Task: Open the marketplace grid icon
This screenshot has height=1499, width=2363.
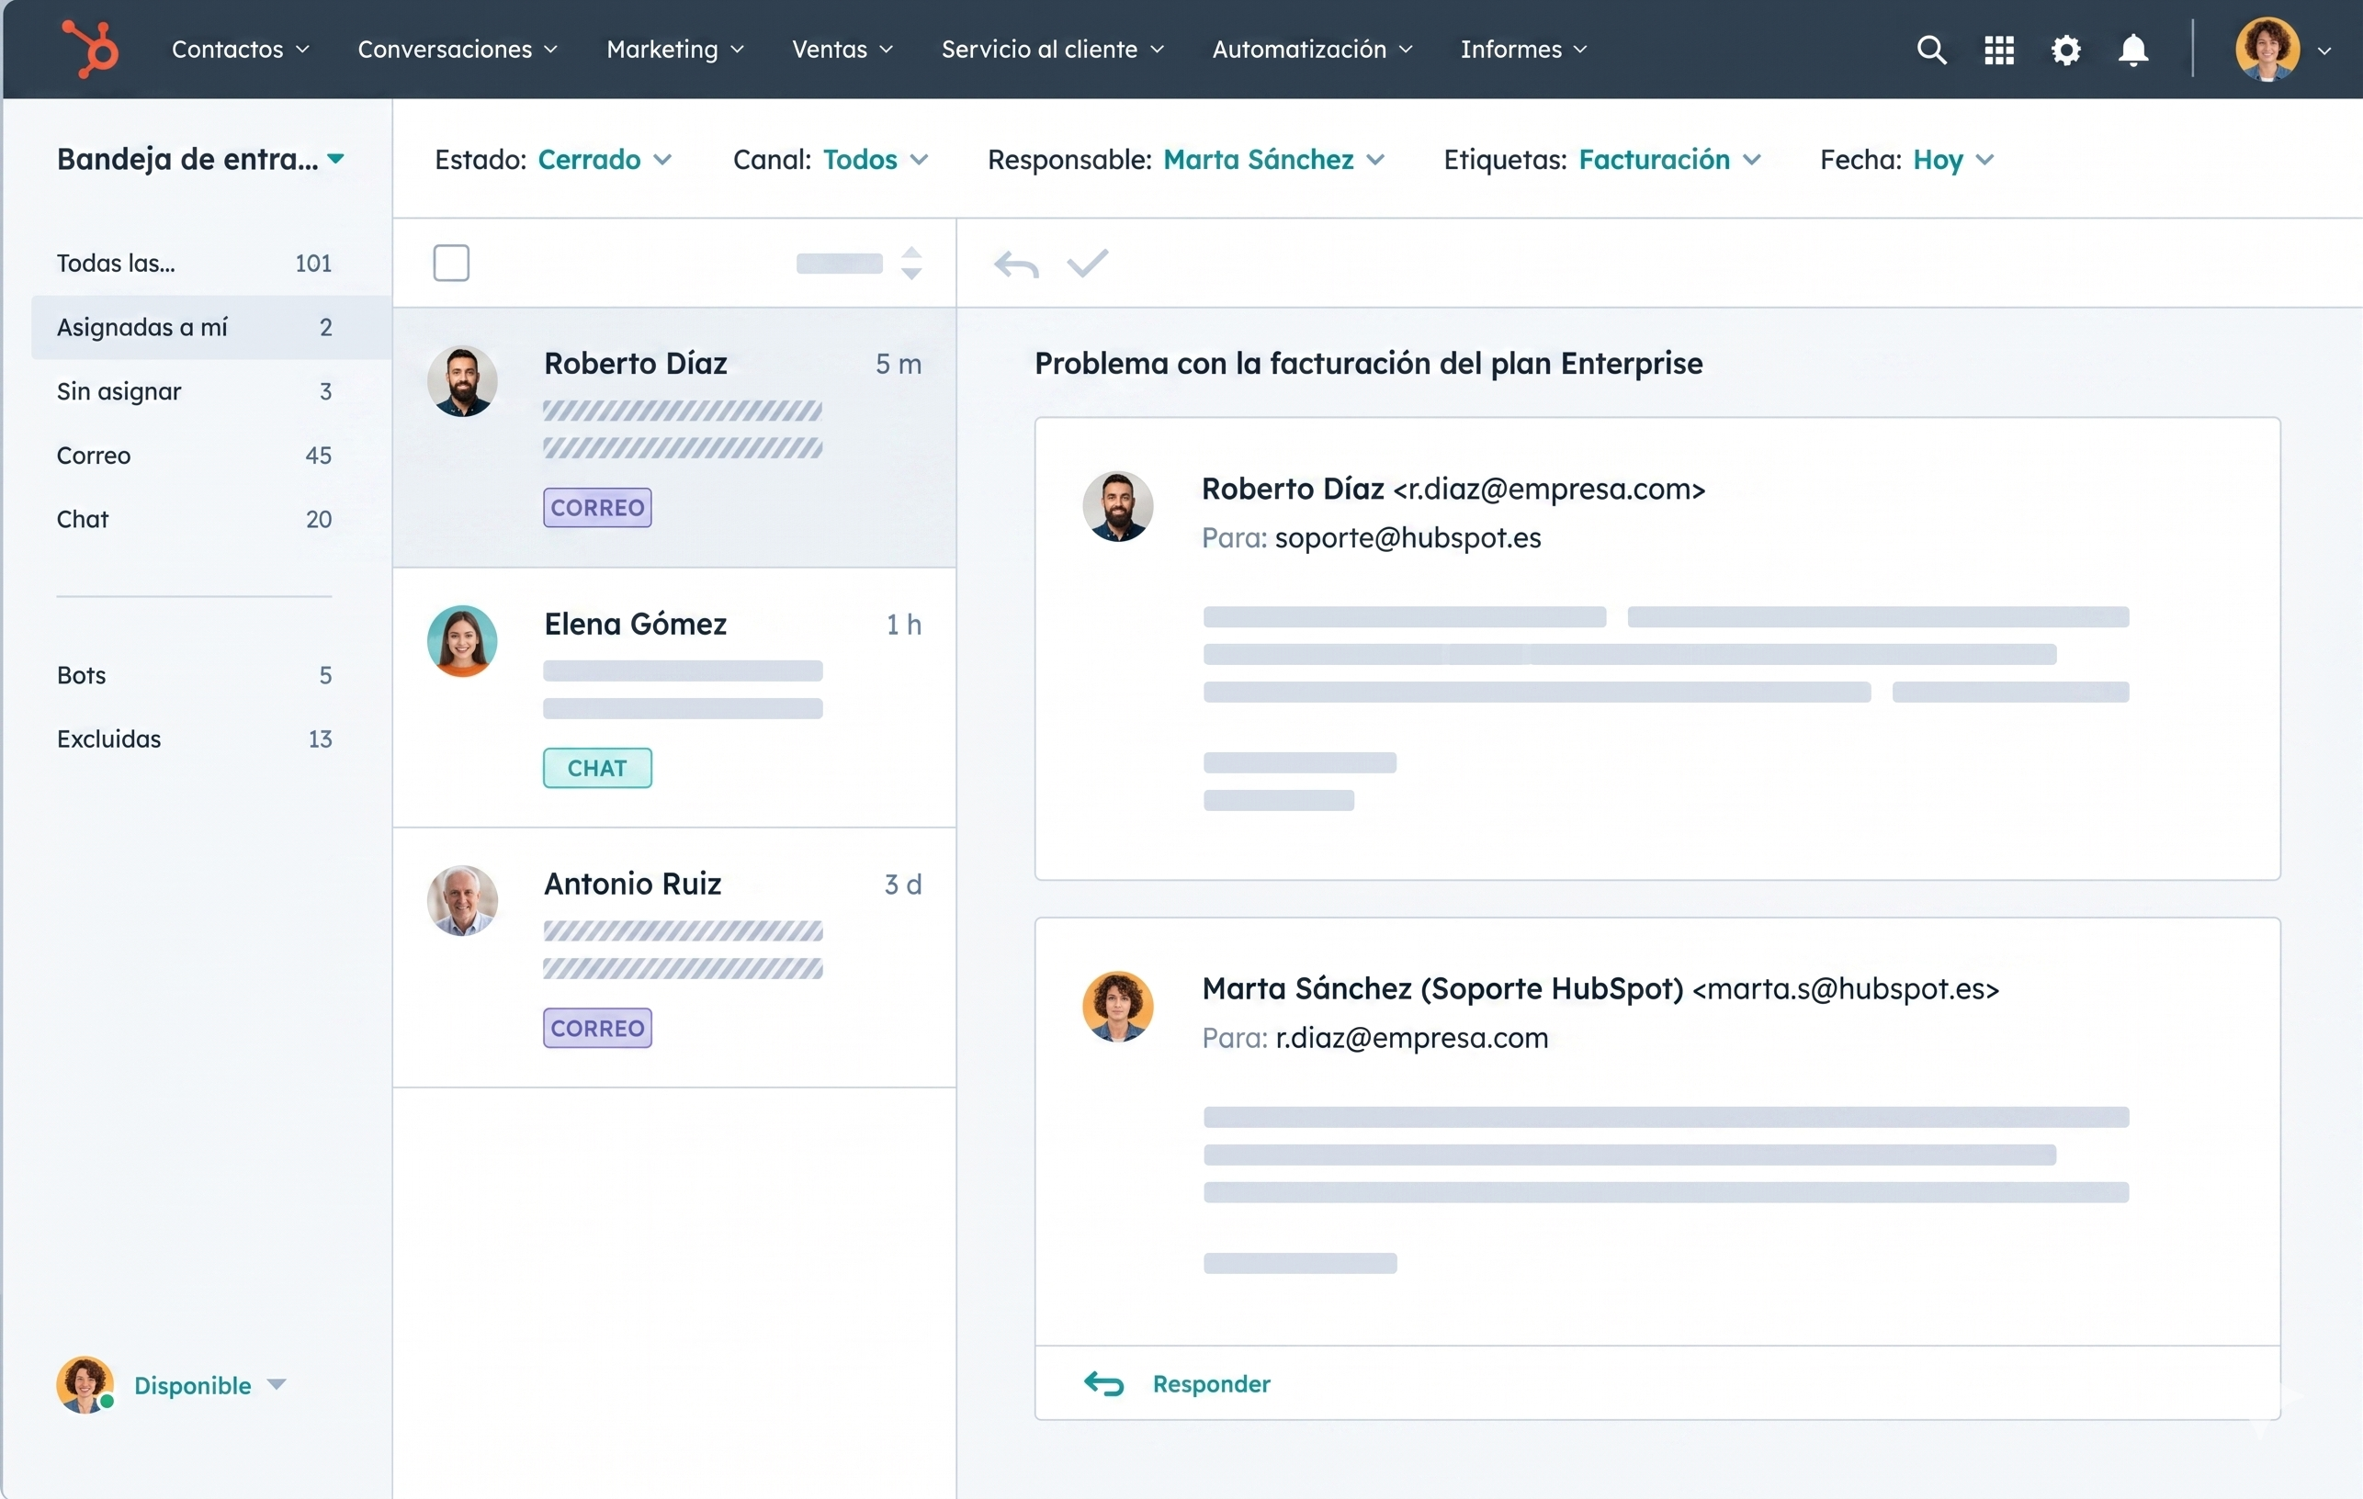Action: (x=1999, y=49)
